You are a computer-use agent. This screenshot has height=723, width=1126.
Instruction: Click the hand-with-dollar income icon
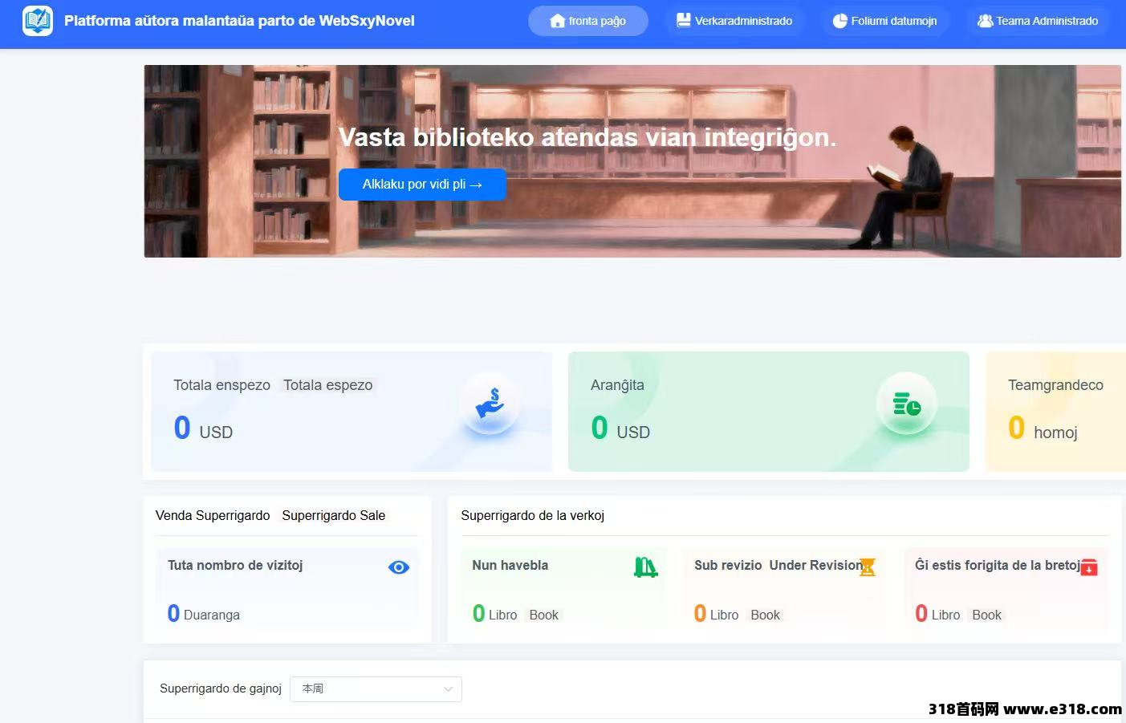point(489,404)
